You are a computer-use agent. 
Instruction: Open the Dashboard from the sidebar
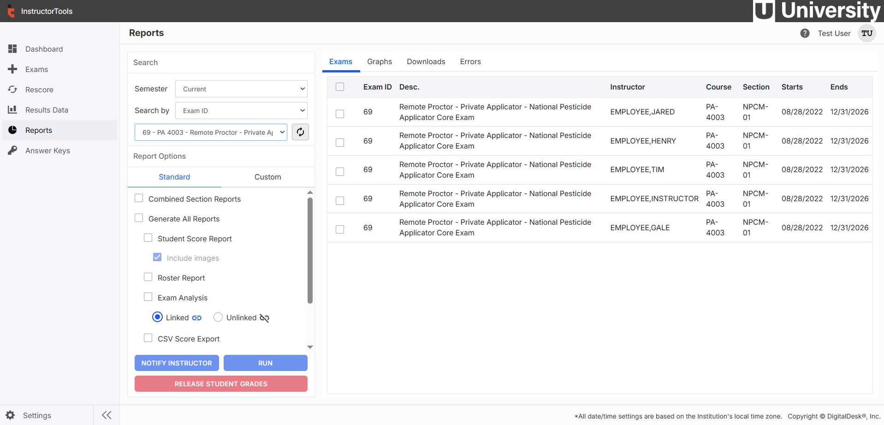click(44, 49)
